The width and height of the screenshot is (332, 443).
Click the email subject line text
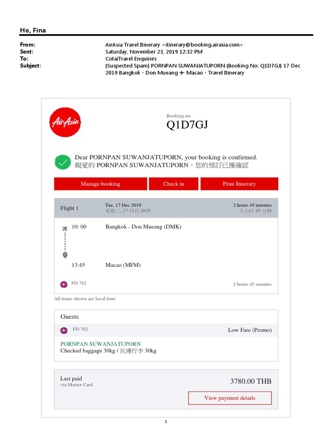coord(202,66)
